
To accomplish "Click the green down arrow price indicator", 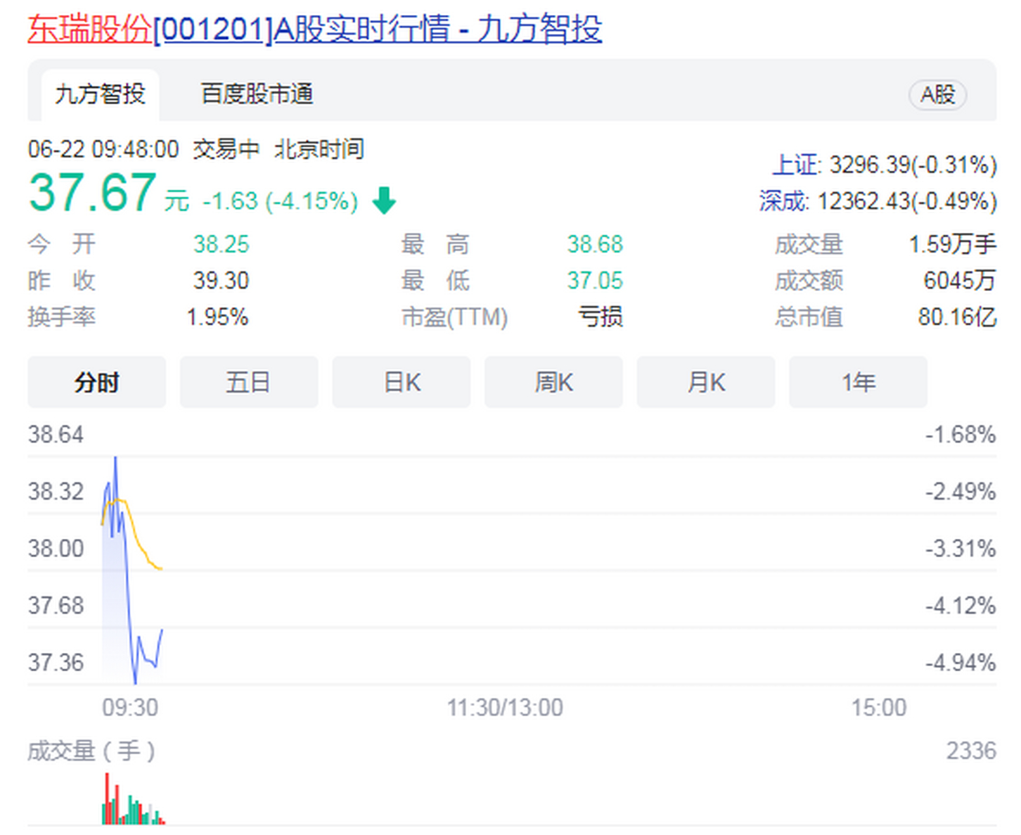I will 385,201.
